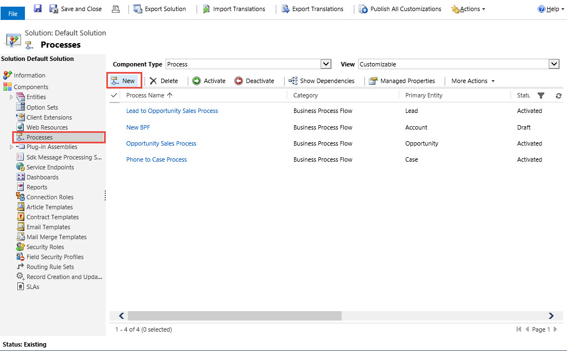This screenshot has width=567, height=351.
Task: Expand the Plug-in Assemblies tree node
Action: (11, 147)
